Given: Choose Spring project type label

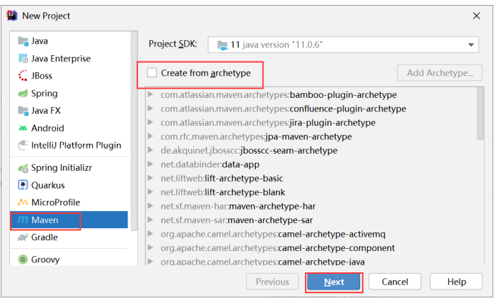Looking at the screenshot, I should point(44,94).
